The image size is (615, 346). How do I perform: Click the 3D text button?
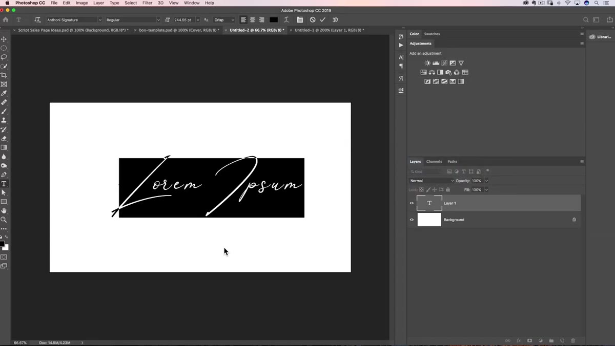click(335, 20)
